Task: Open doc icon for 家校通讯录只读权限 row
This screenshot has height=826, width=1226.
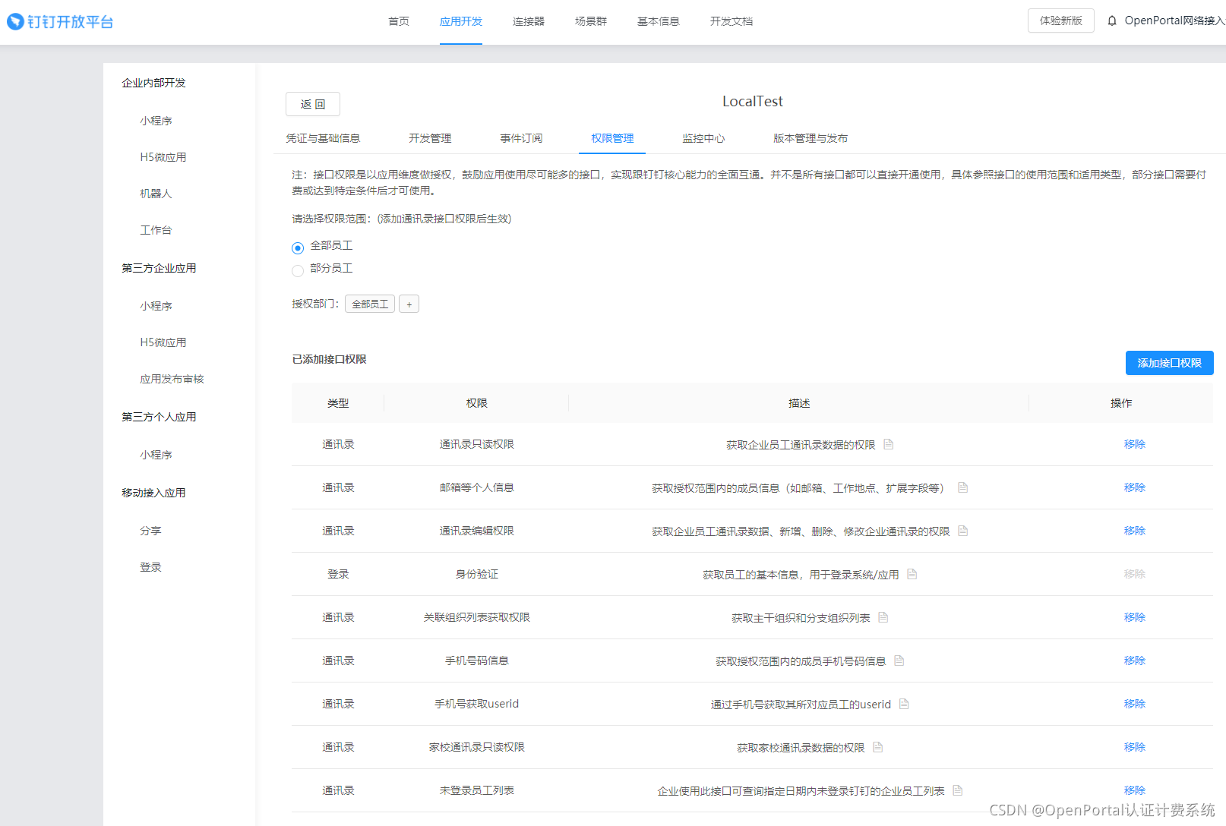Action: (x=877, y=747)
